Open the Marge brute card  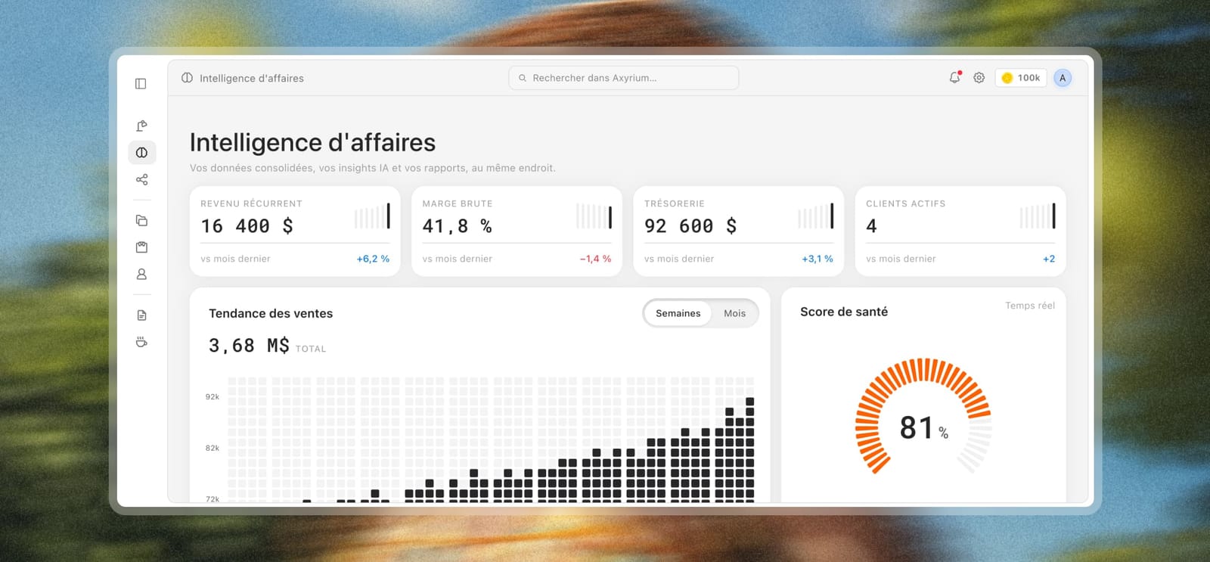(x=517, y=231)
